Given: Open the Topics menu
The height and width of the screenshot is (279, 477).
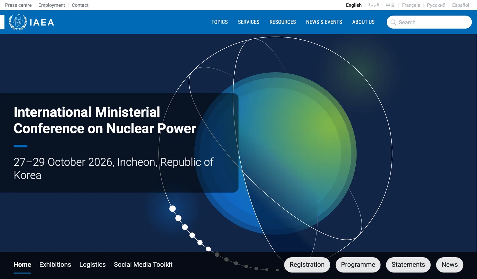Looking at the screenshot, I should [x=219, y=22].
